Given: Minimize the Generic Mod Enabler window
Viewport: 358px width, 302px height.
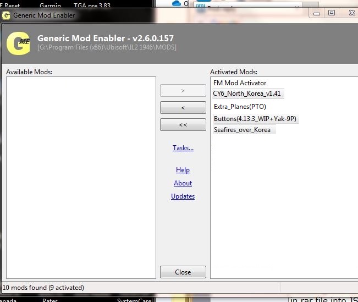Looking at the screenshot, I should (x=317, y=13).
